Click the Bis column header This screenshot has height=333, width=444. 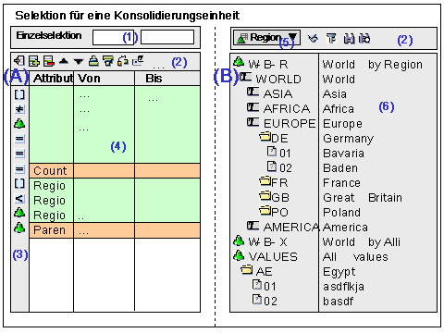(167, 79)
